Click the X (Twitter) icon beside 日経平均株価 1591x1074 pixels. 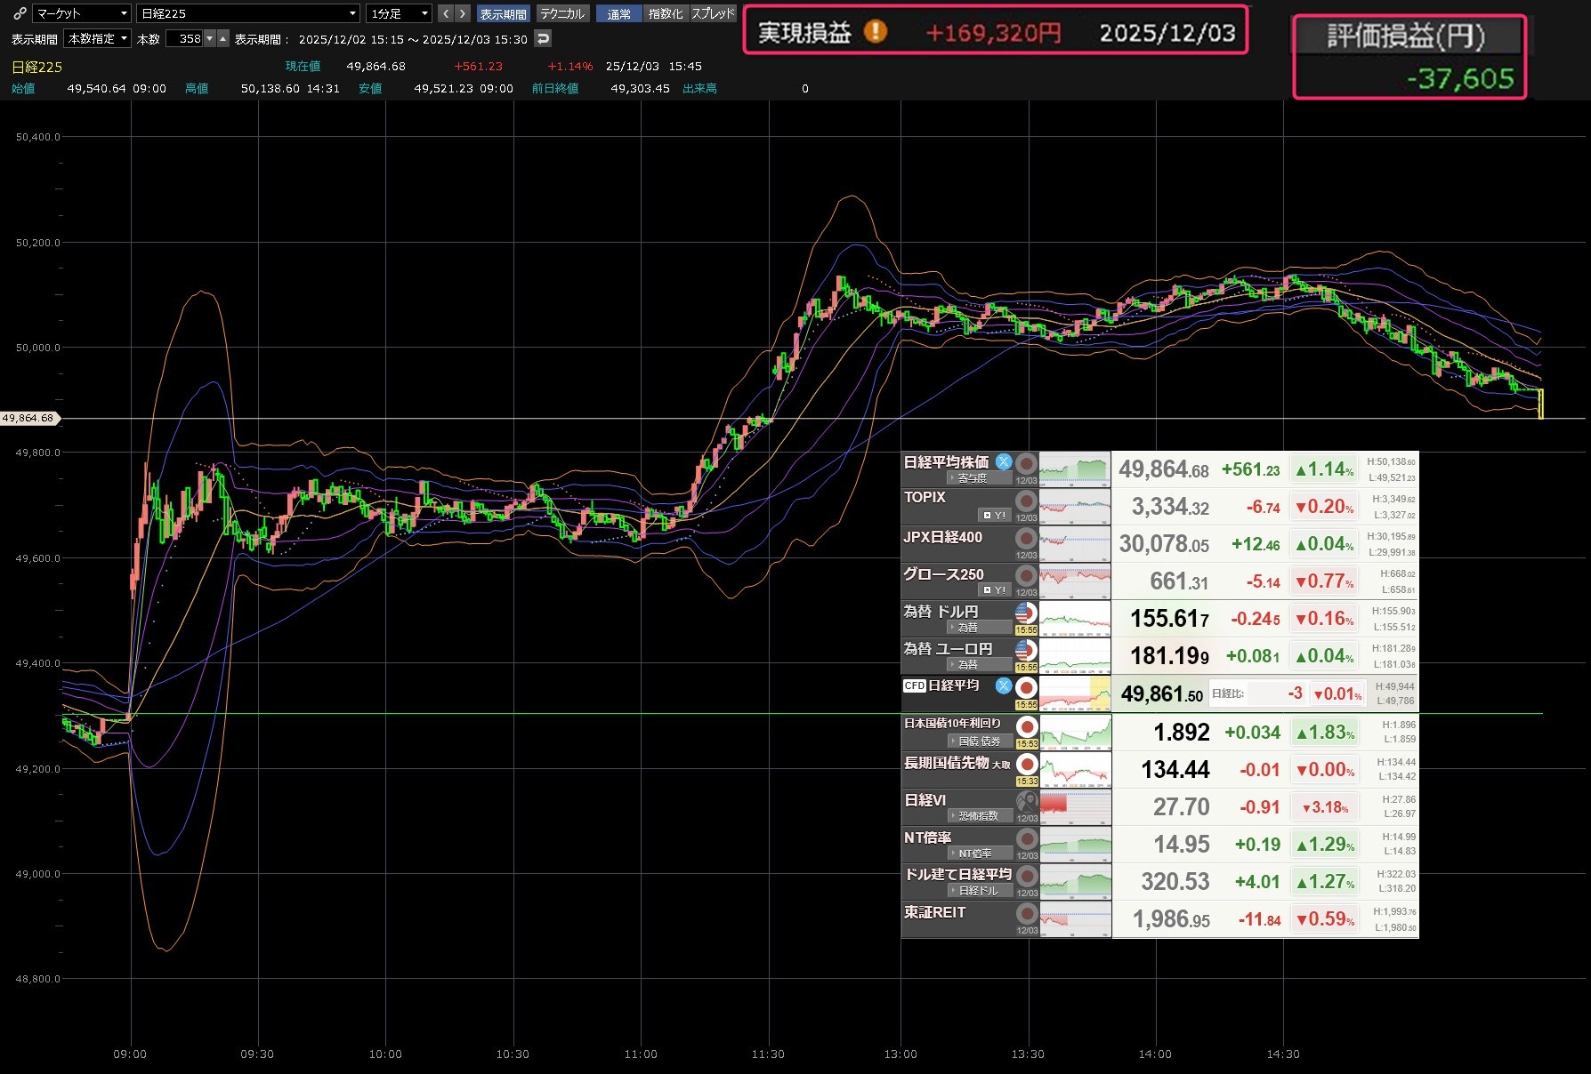(x=1003, y=461)
